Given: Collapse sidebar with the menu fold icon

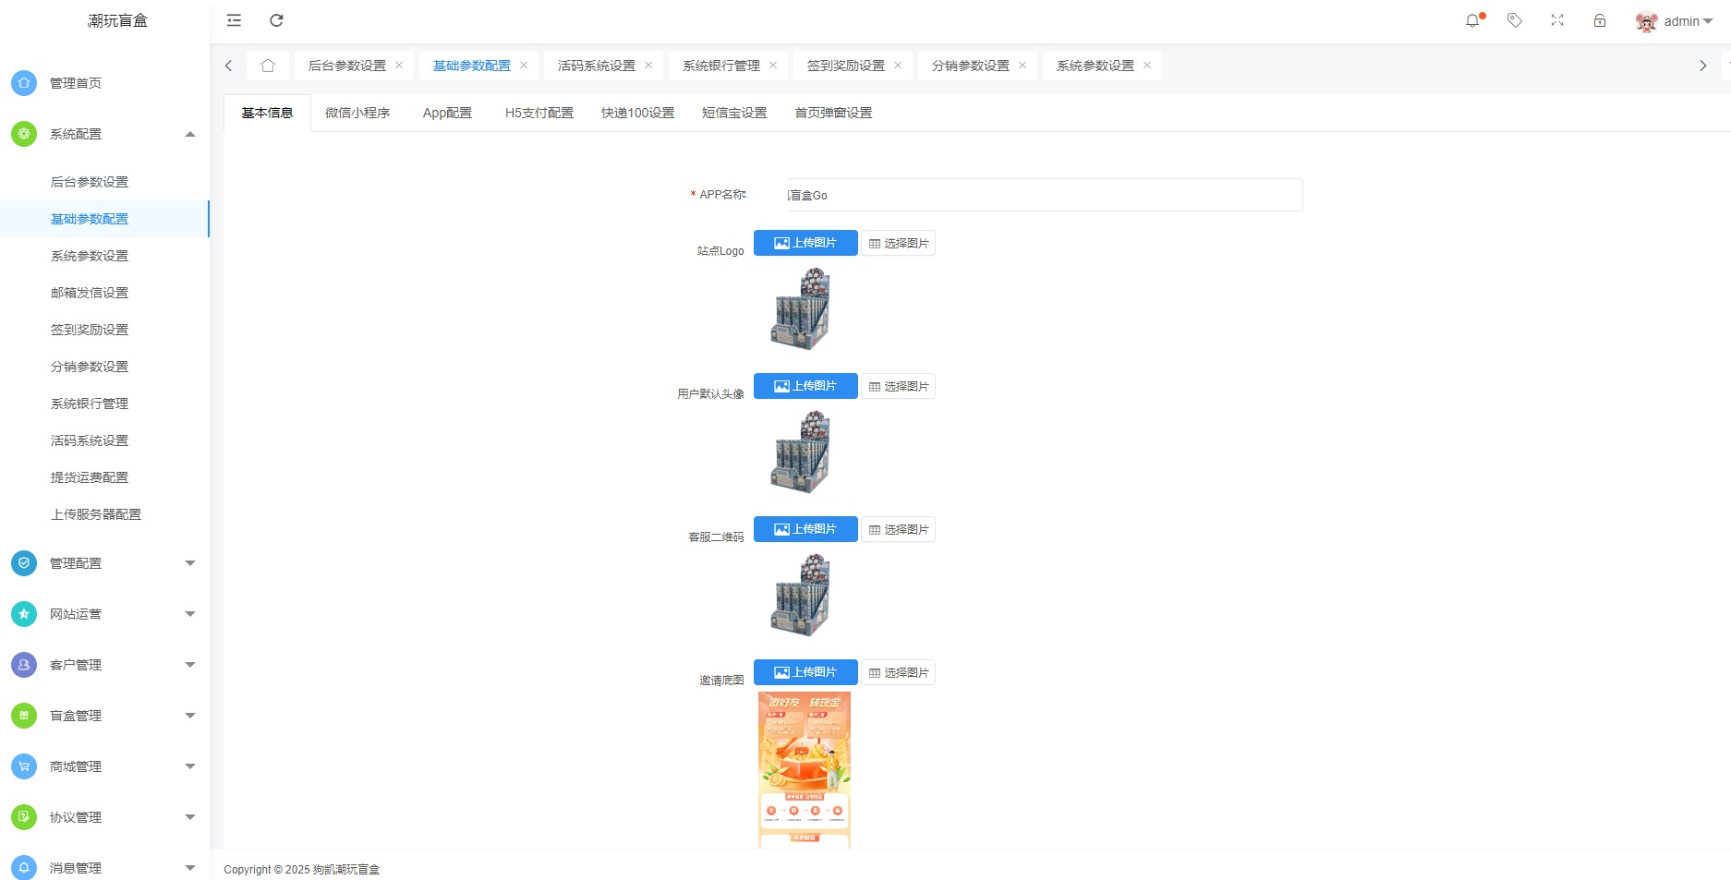Looking at the screenshot, I should 234,20.
